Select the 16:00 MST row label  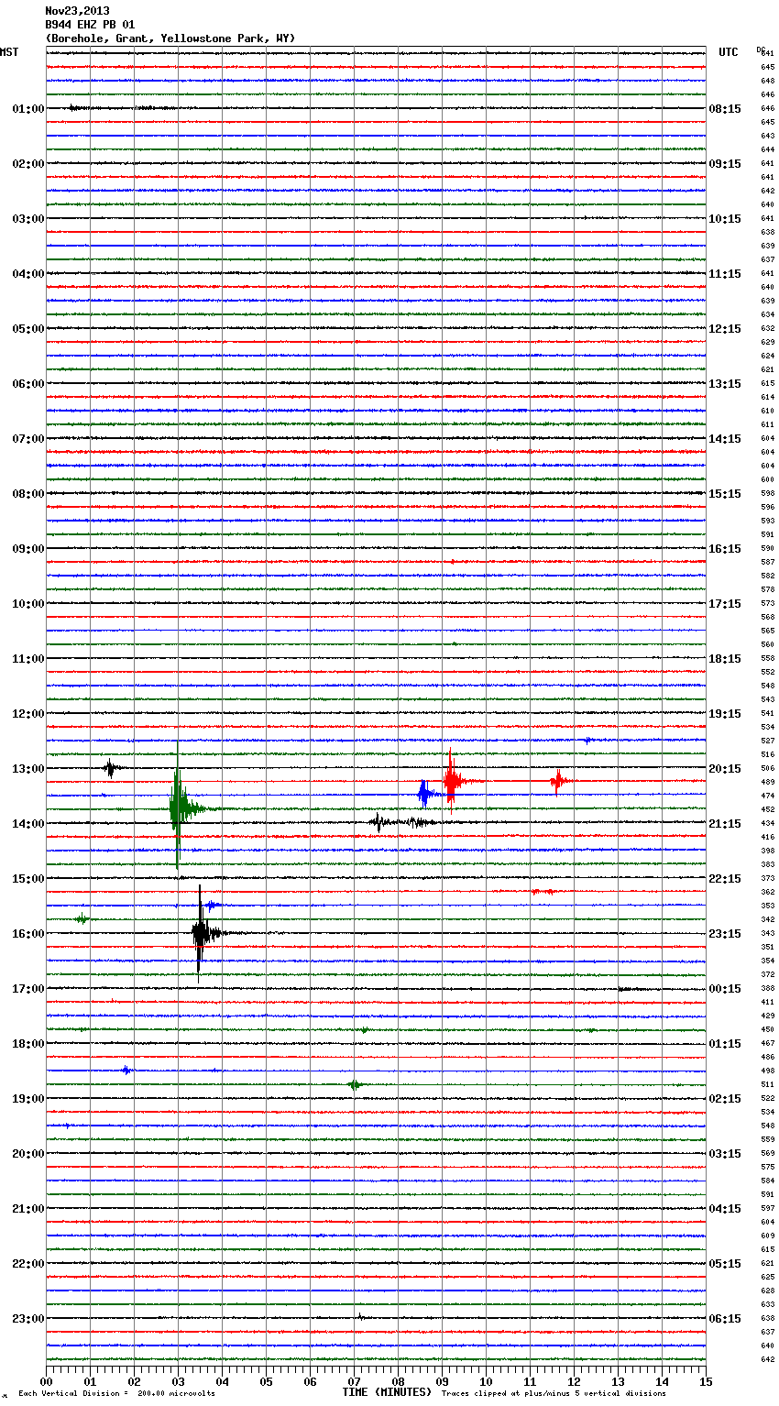(x=27, y=934)
